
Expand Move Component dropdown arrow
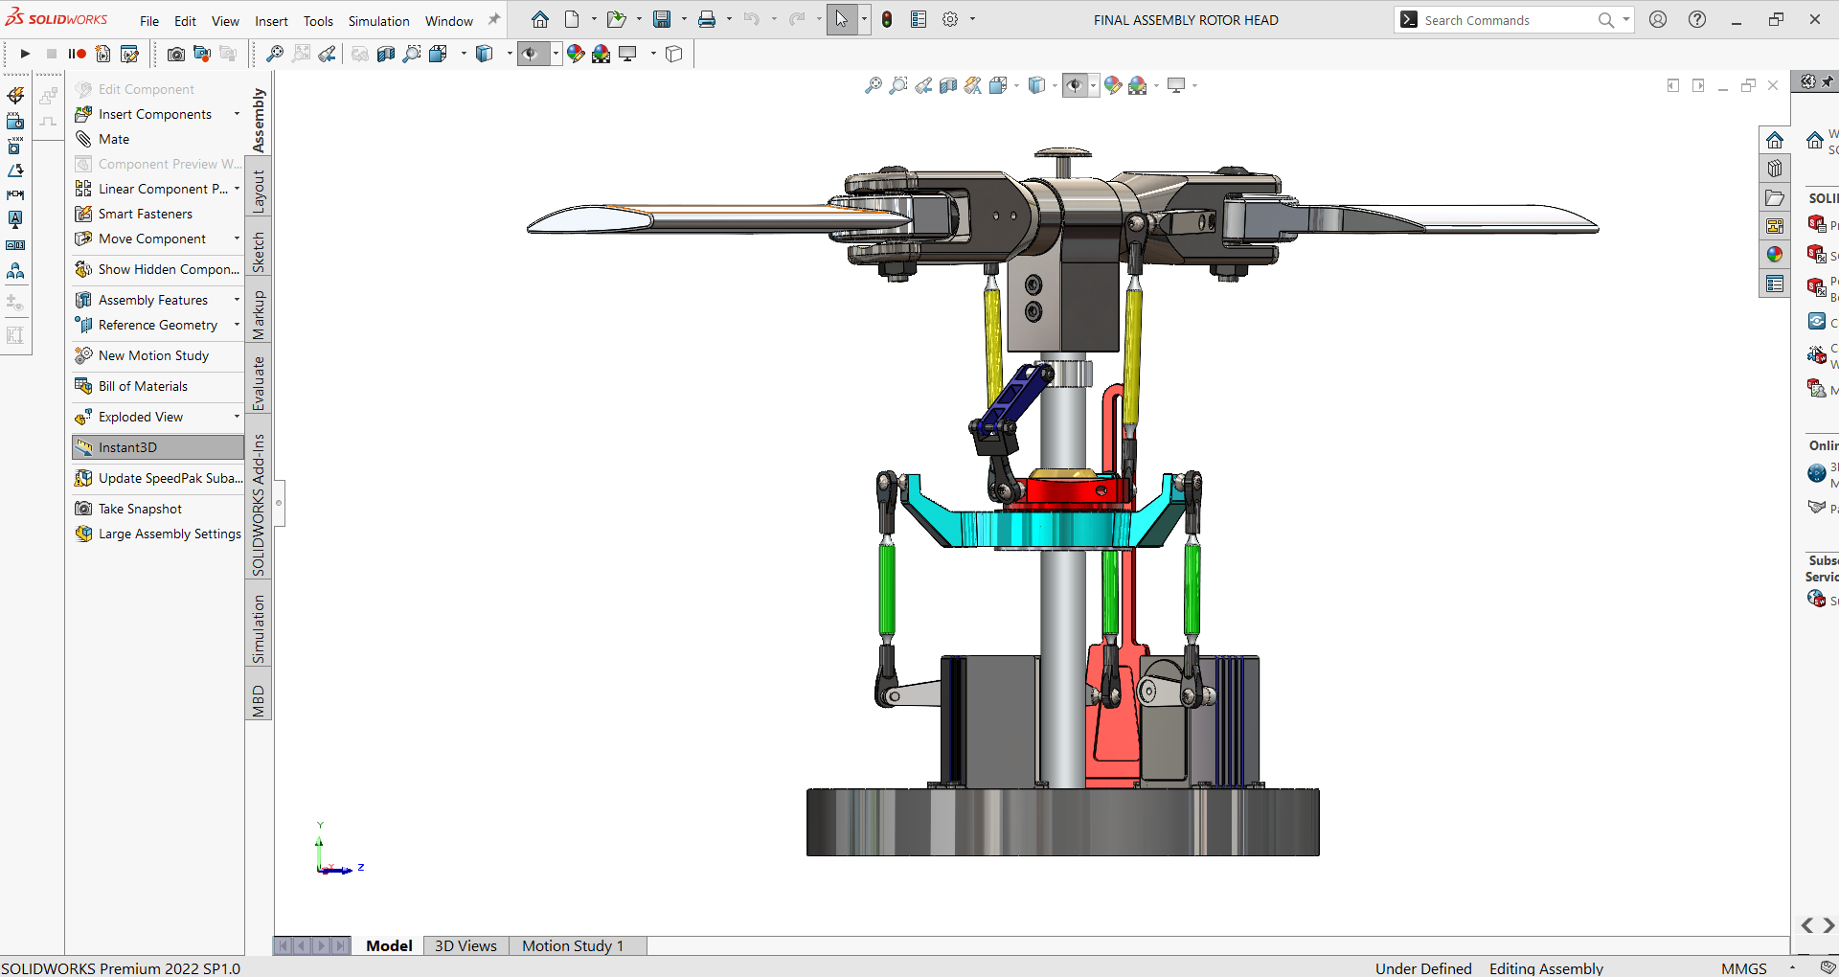click(237, 239)
